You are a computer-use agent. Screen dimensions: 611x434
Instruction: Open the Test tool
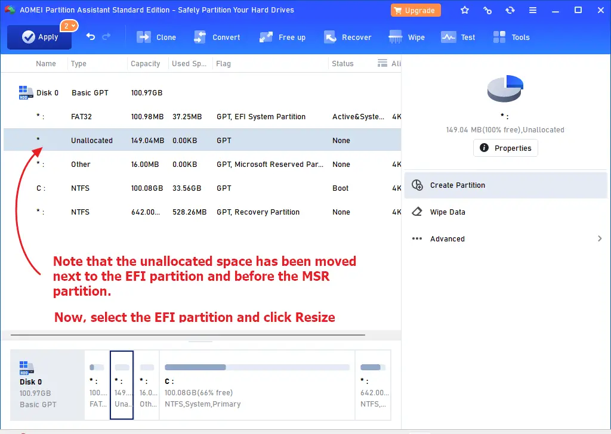pyautogui.click(x=458, y=38)
